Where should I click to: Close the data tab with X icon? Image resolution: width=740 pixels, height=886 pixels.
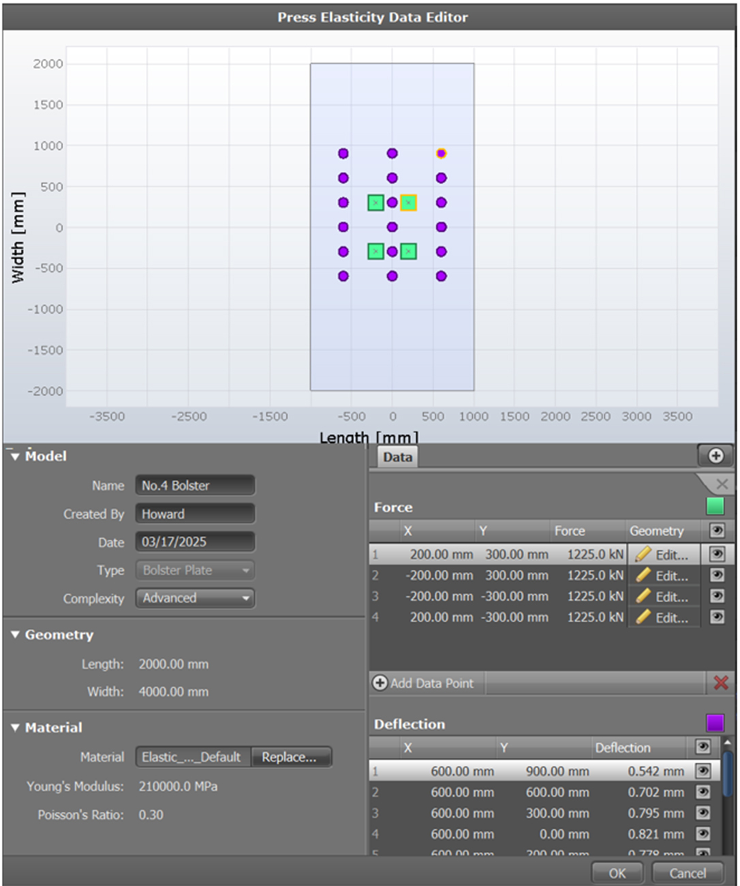click(722, 484)
